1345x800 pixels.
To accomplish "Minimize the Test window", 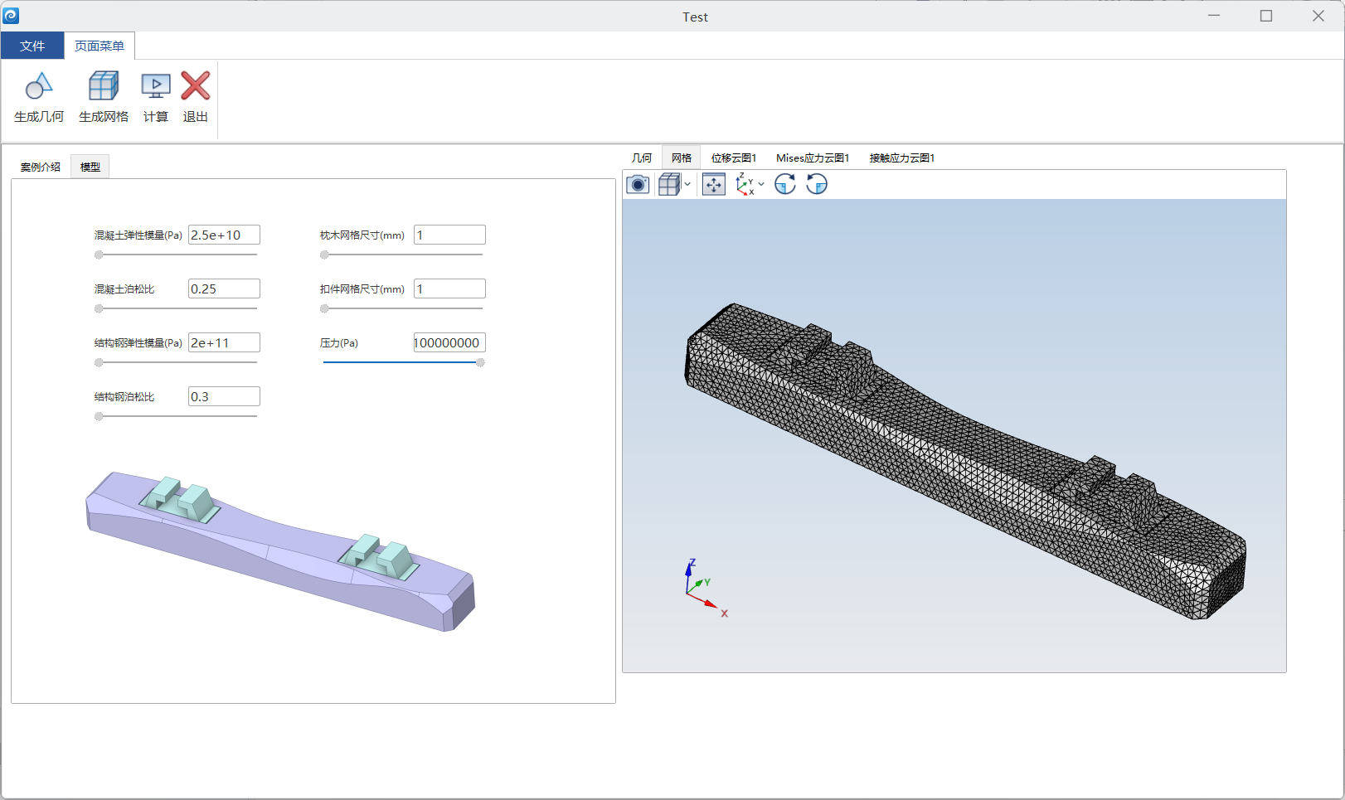I will pyautogui.click(x=1214, y=16).
